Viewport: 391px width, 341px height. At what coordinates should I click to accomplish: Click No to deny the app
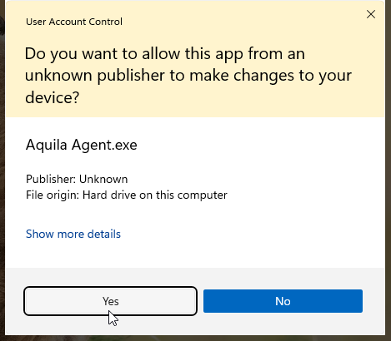[283, 301]
